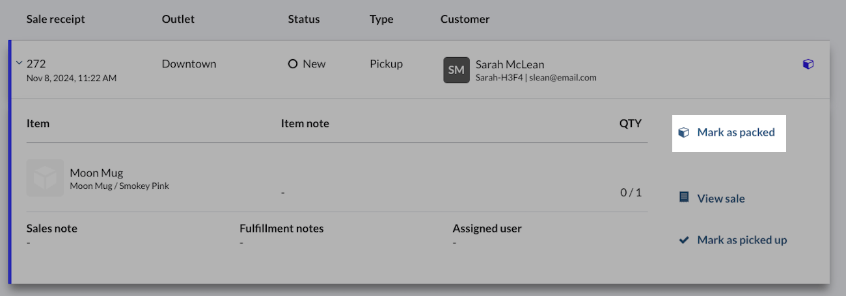Image resolution: width=846 pixels, height=296 pixels.
Task: Click the Outlet column header
Action: tap(178, 19)
